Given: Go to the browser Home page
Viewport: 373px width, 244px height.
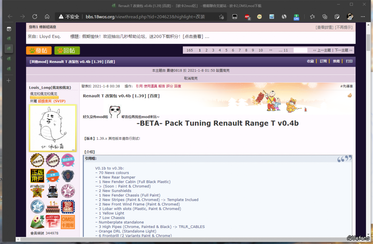Looking at the screenshot, I should (47, 17).
